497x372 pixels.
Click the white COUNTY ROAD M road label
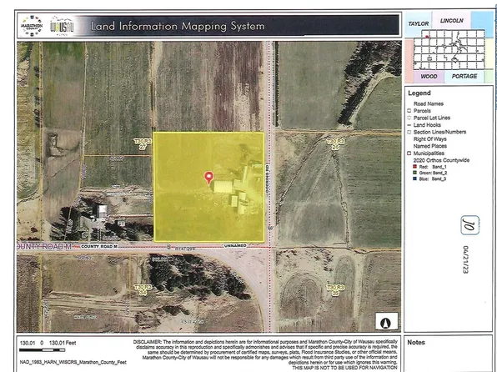click(99, 246)
